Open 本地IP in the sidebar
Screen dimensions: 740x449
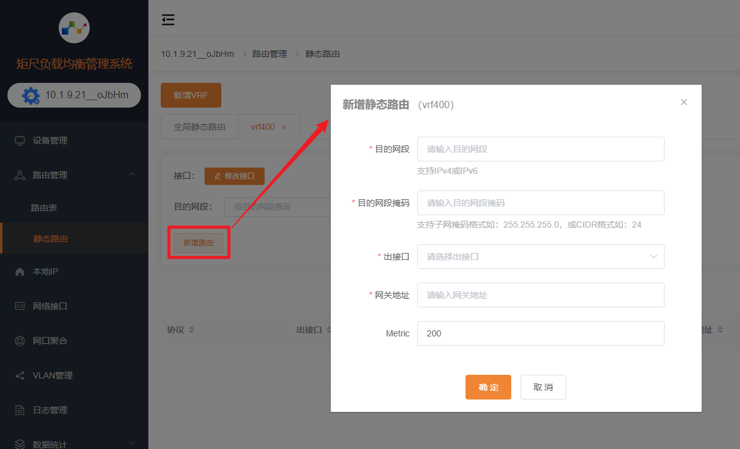(45, 272)
